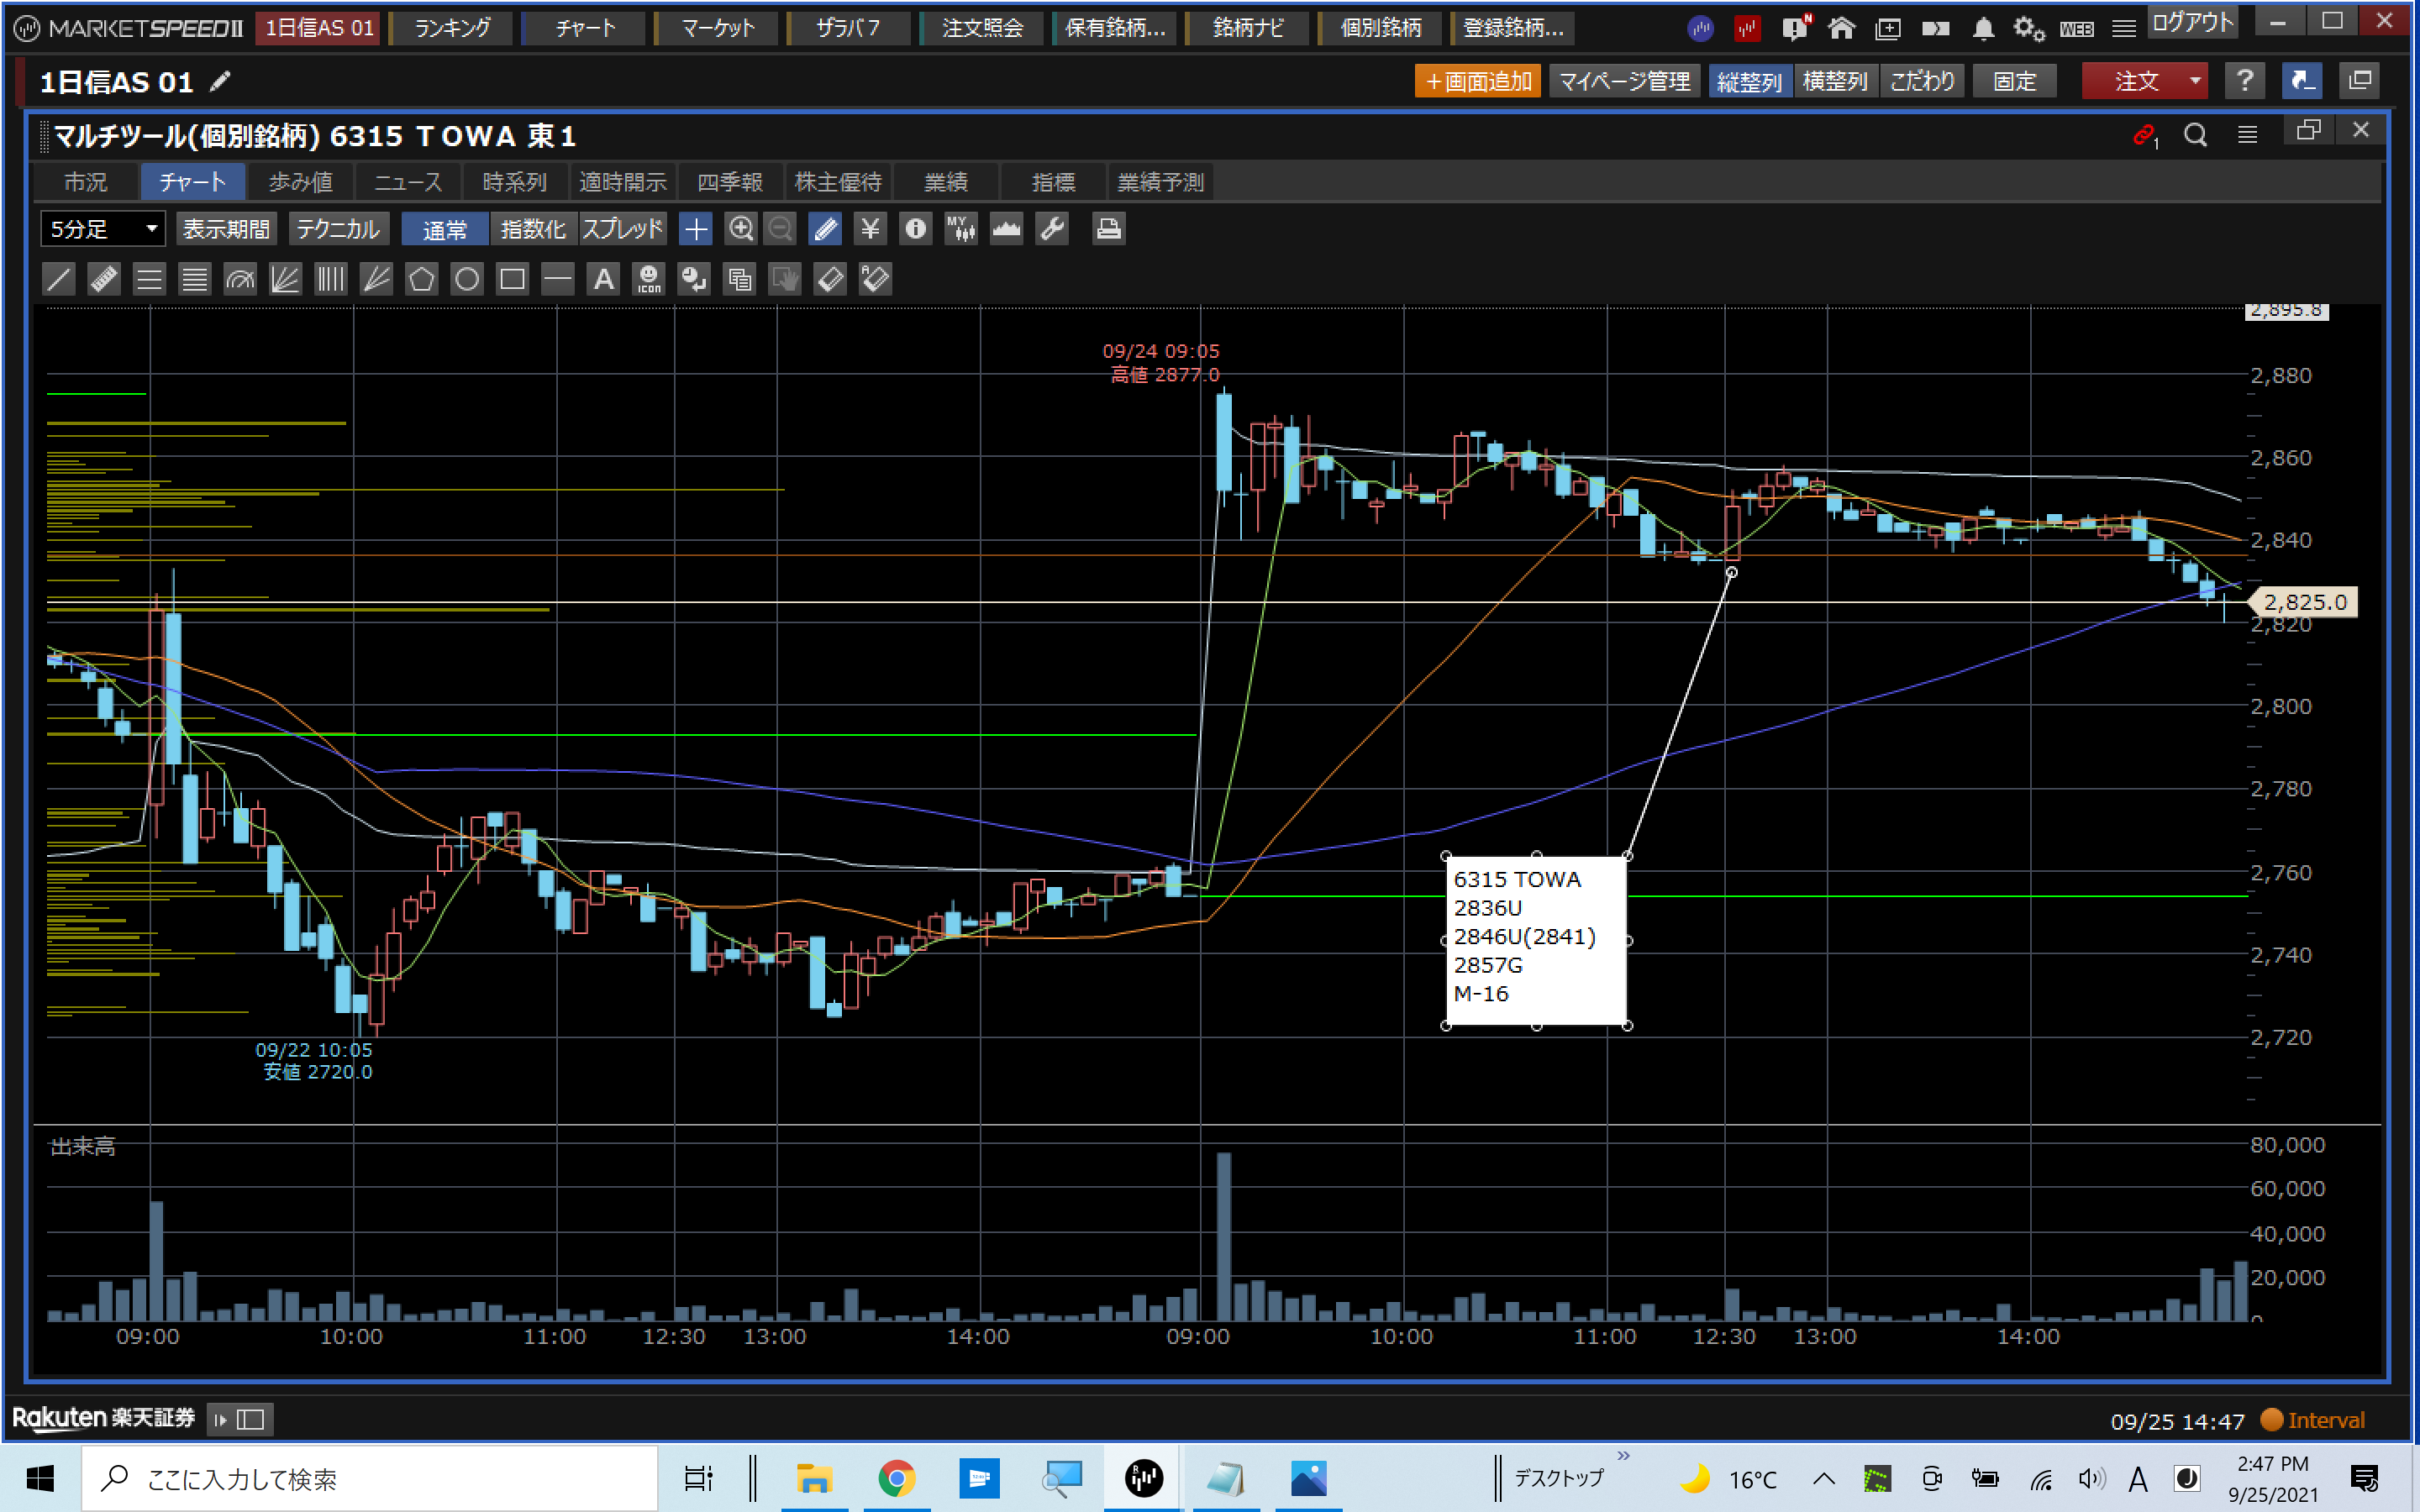The width and height of the screenshot is (2420, 1512).
Task: Select the eraser tool icon
Action: click(830, 279)
